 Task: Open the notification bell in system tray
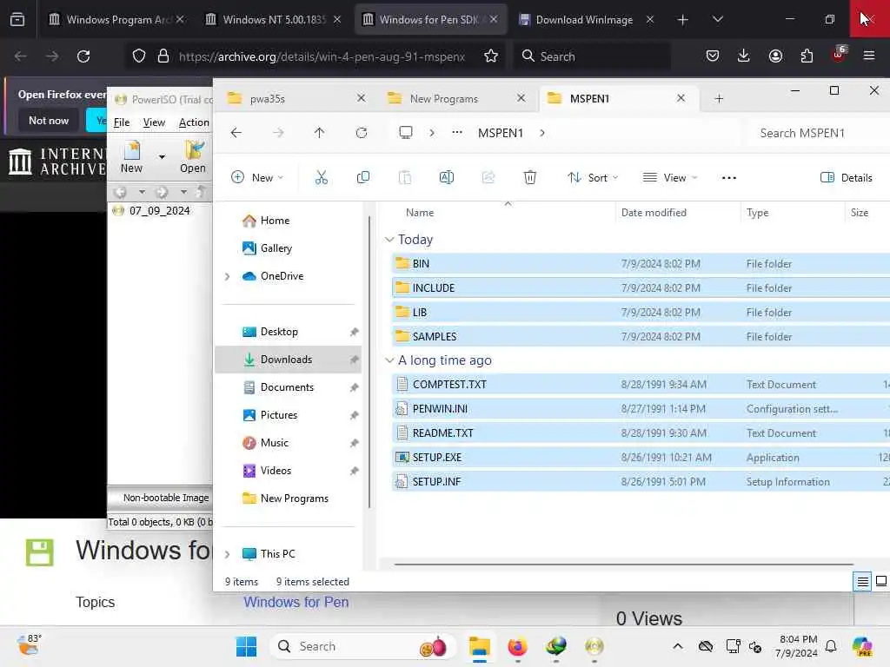point(831,646)
